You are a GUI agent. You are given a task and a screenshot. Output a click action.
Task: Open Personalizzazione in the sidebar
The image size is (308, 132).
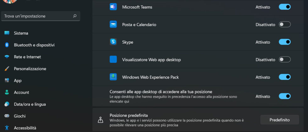[x=30, y=69]
